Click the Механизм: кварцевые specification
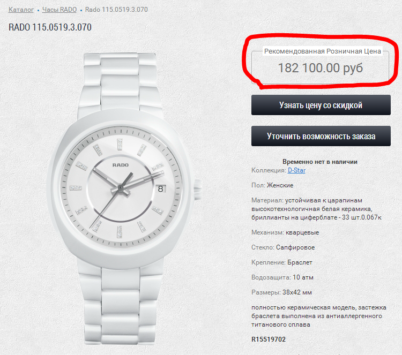 pyautogui.click(x=285, y=232)
